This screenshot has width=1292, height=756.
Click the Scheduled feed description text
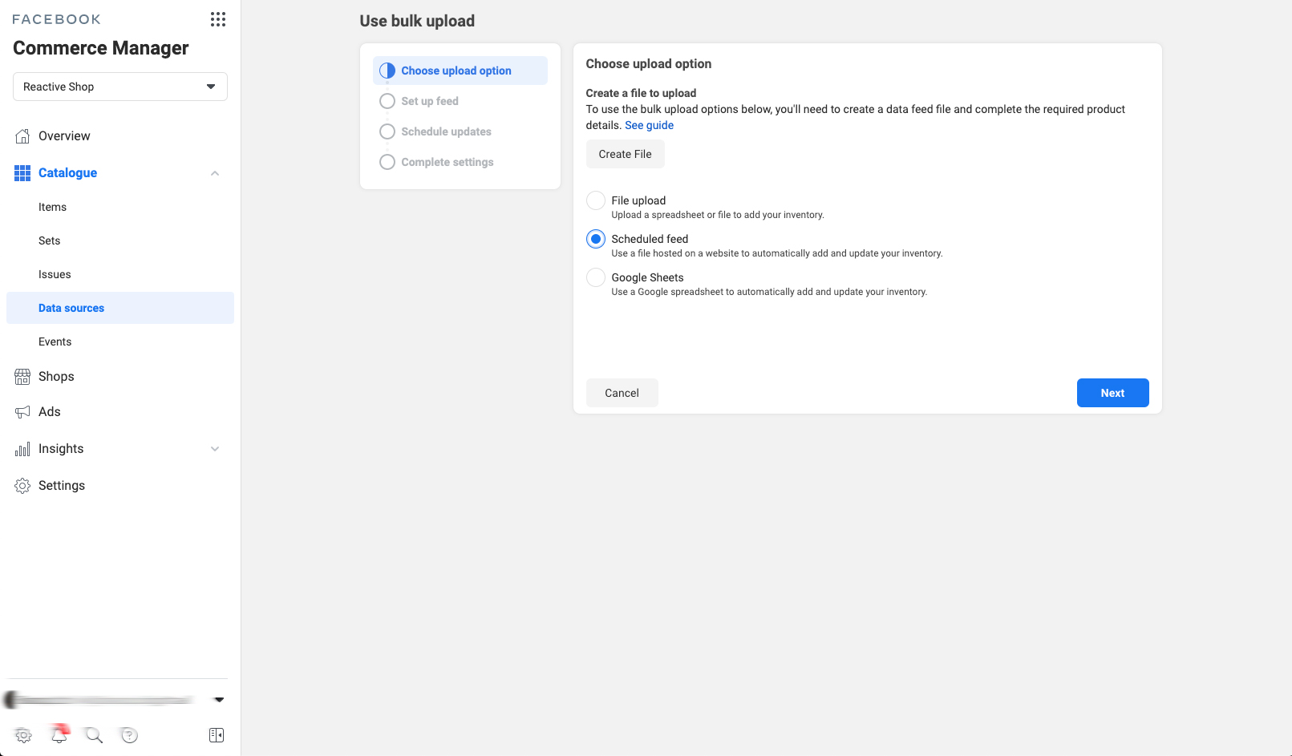(x=777, y=253)
